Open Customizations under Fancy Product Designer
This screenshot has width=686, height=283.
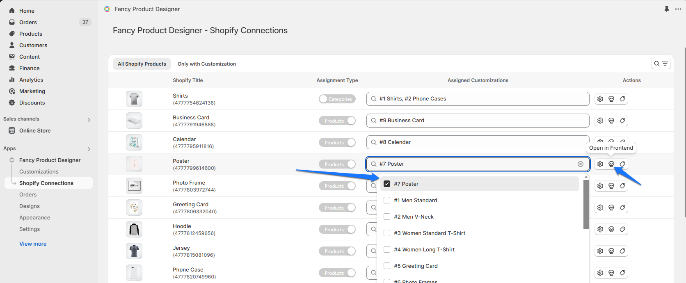tap(39, 171)
